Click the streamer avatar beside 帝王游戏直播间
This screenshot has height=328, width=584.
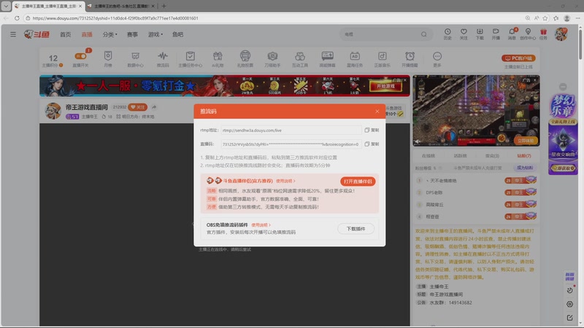53,111
